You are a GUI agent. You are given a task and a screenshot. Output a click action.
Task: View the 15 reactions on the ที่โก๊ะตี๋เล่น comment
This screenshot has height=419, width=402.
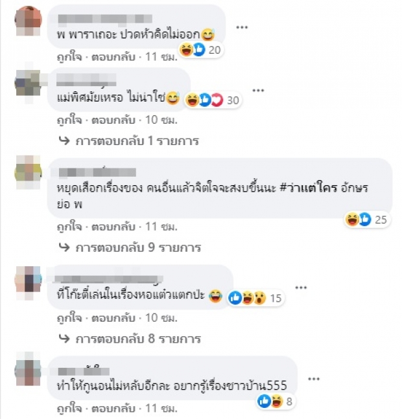point(255,298)
